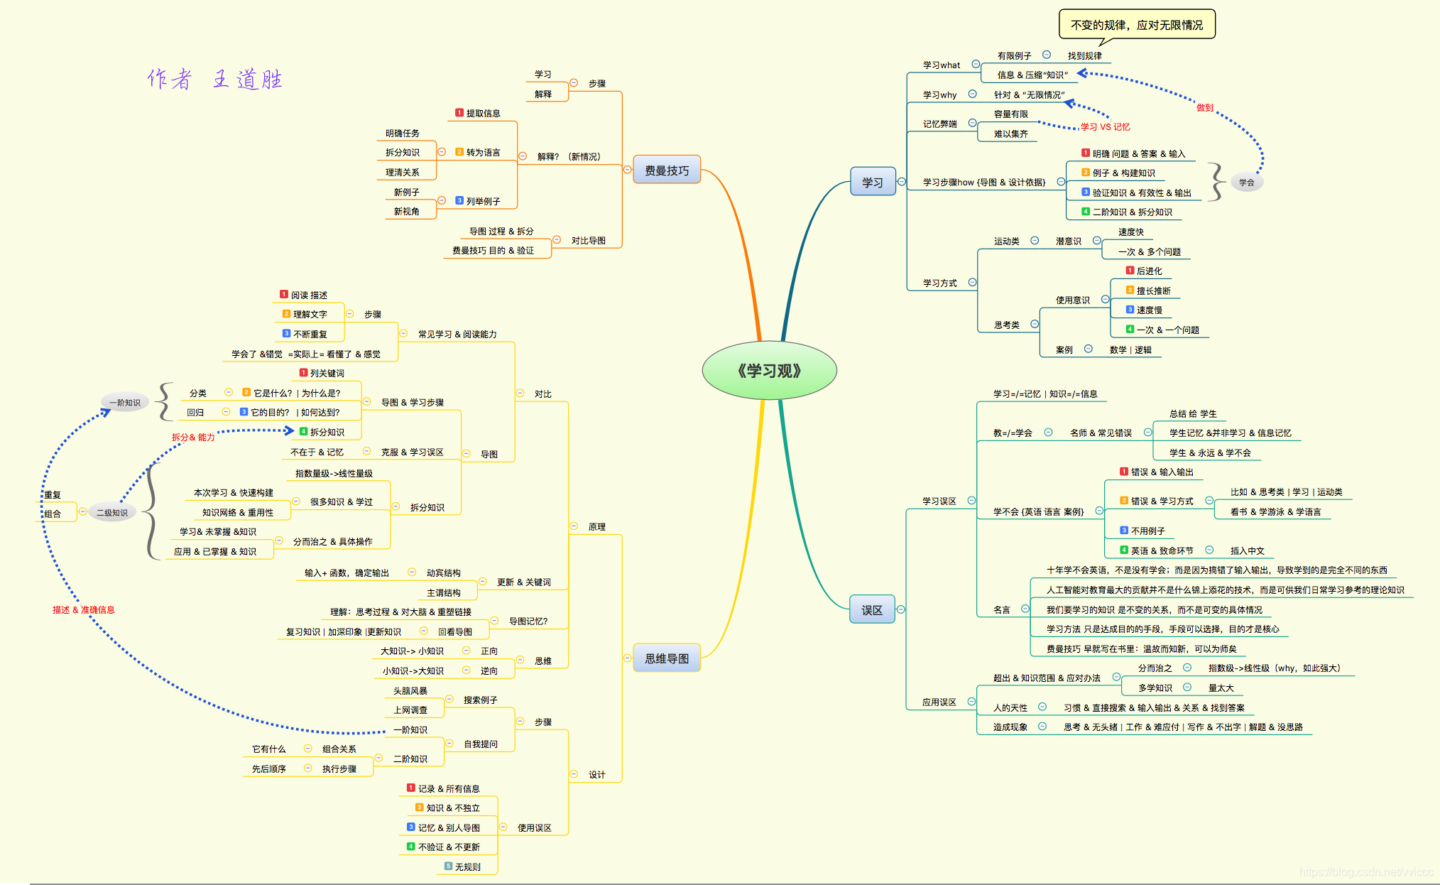Select the 学习 VS 记忆 relationship label

pyautogui.click(x=1105, y=127)
